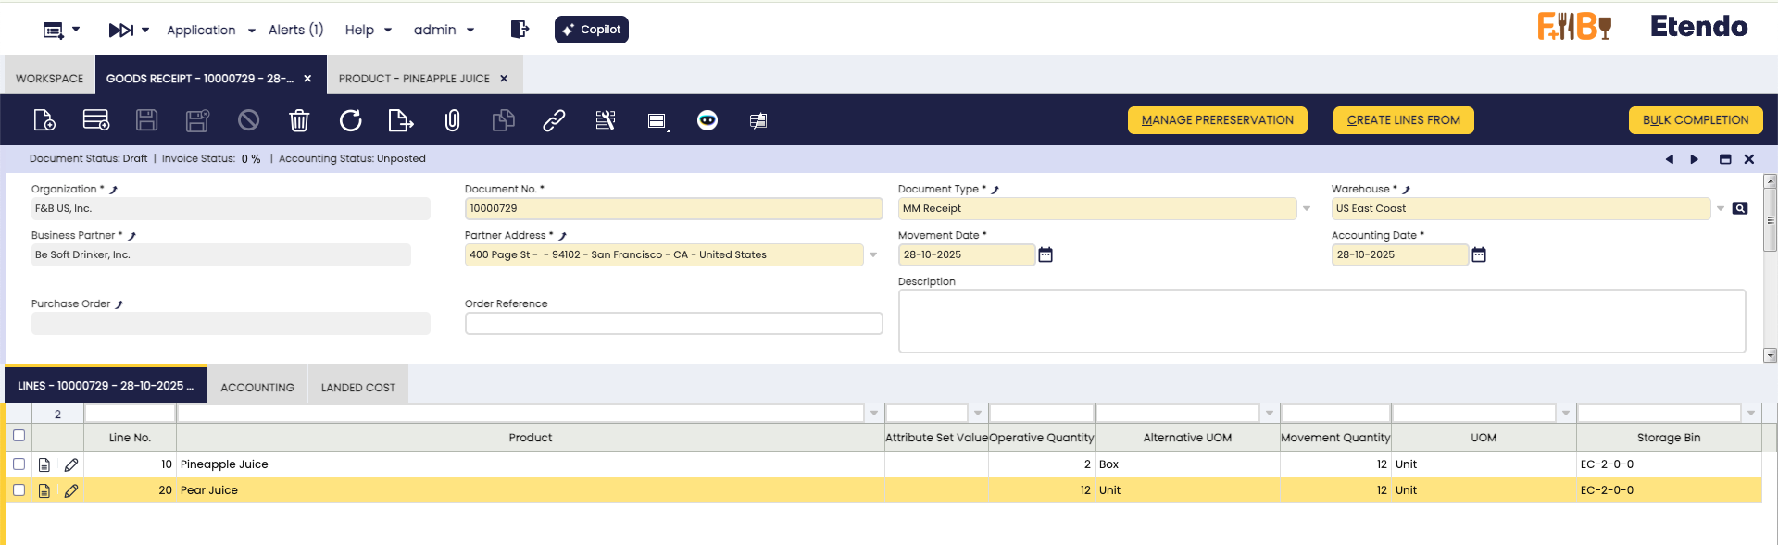Click the attachment paperclip icon

click(x=452, y=120)
